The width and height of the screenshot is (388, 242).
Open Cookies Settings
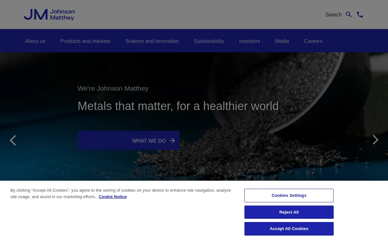289,196
